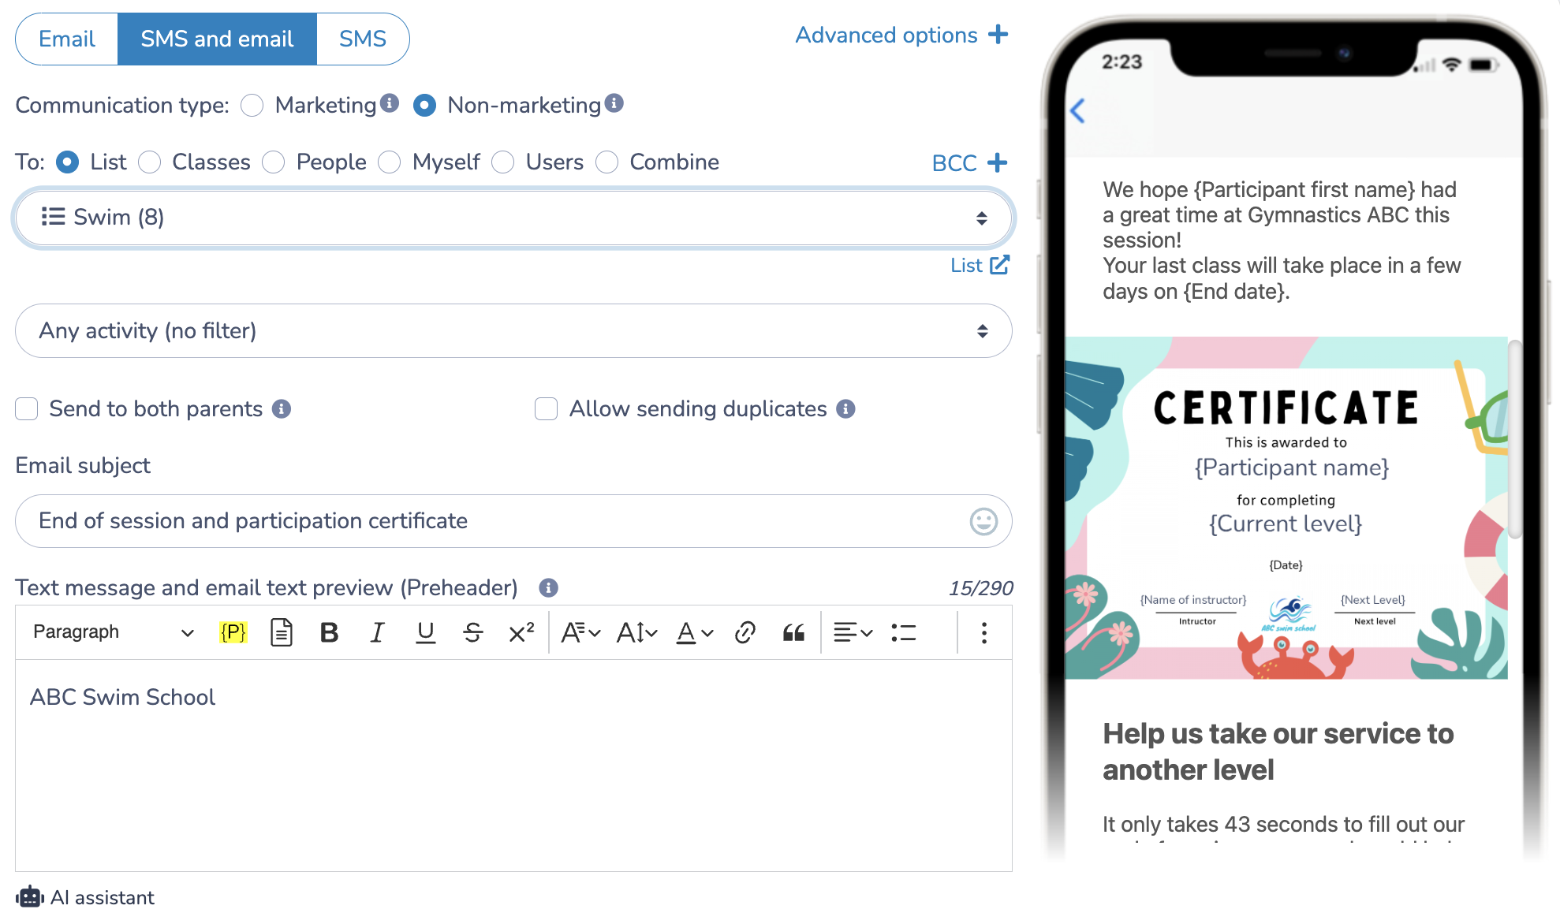This screenshot has height=924, width=1560.
Task: Show info for Send to both parents
Action: (282, 408)
